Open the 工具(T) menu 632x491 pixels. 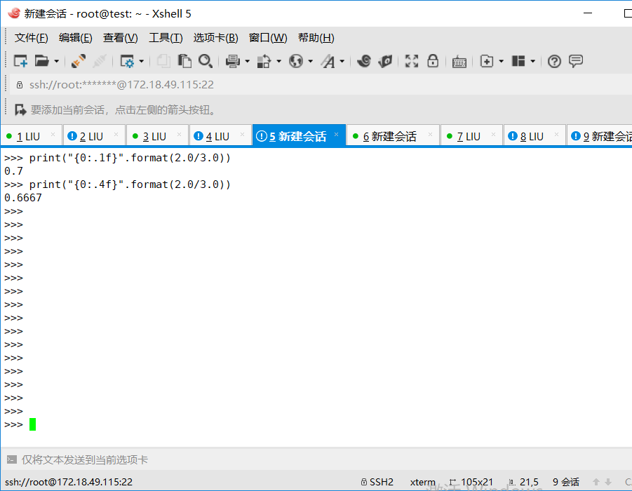[166, 38]
